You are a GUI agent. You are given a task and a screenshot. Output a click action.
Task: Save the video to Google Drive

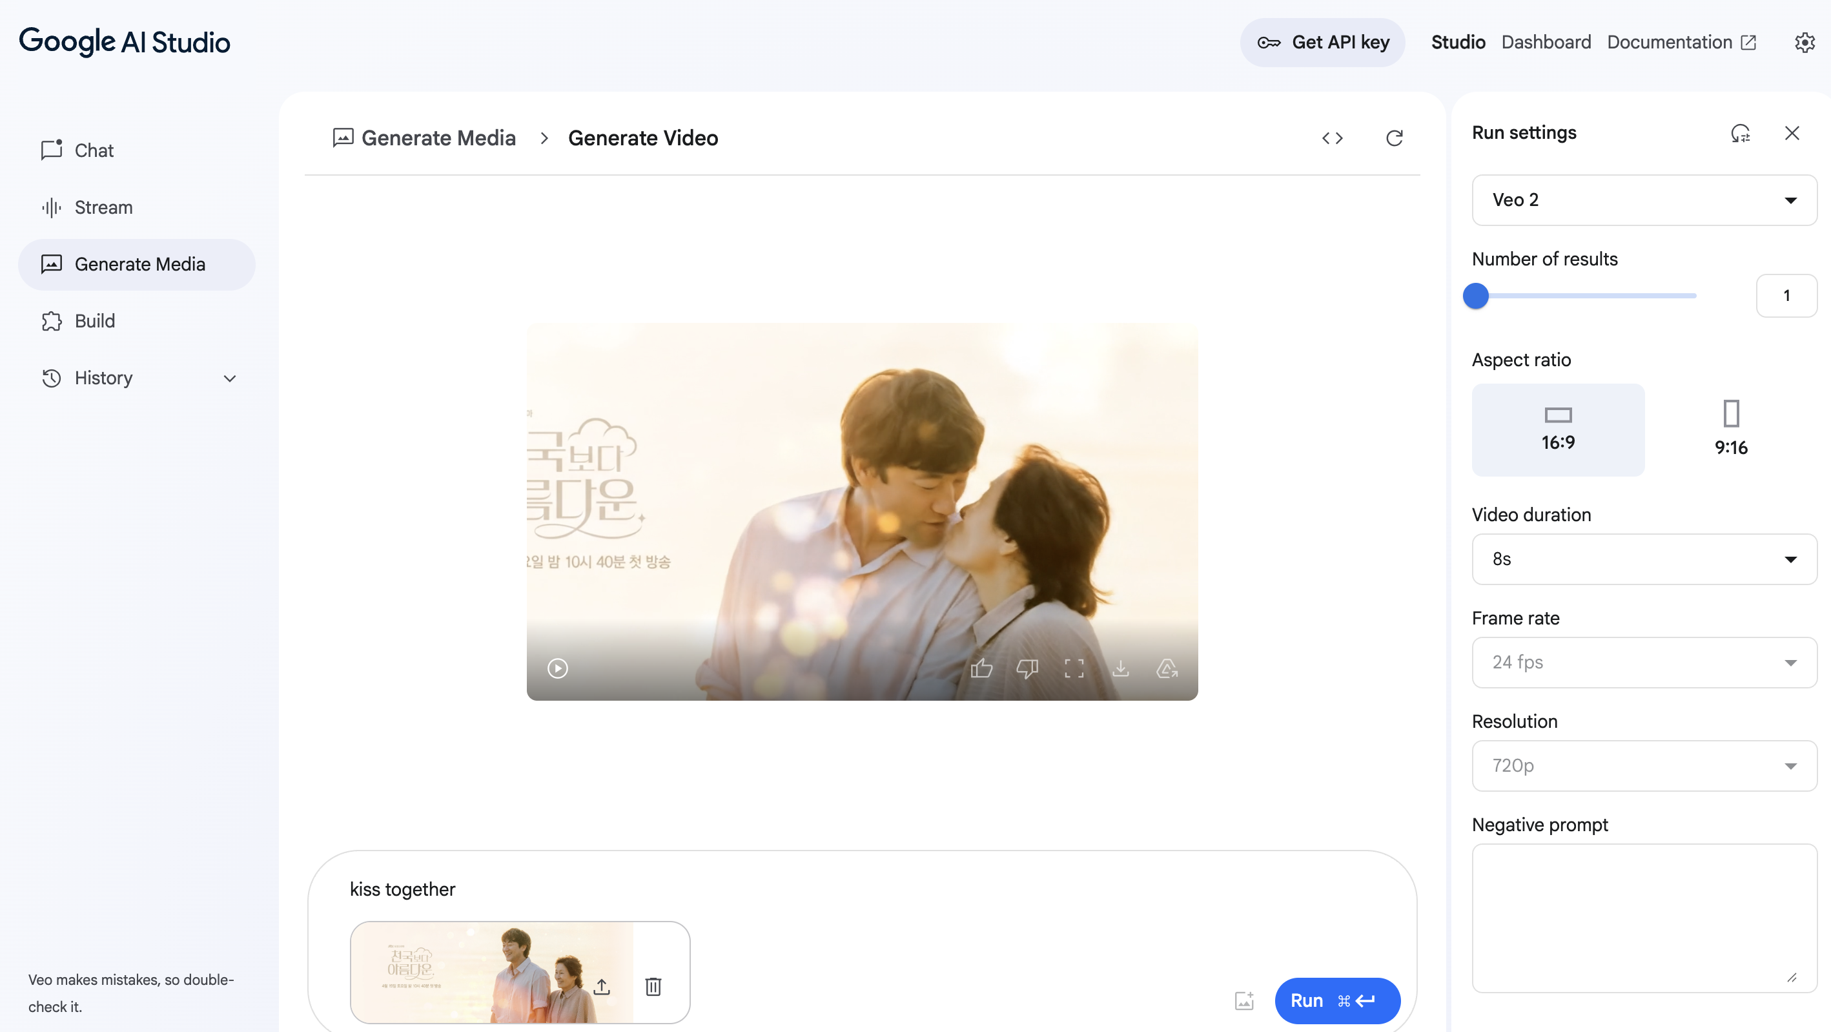point(1167,668)
